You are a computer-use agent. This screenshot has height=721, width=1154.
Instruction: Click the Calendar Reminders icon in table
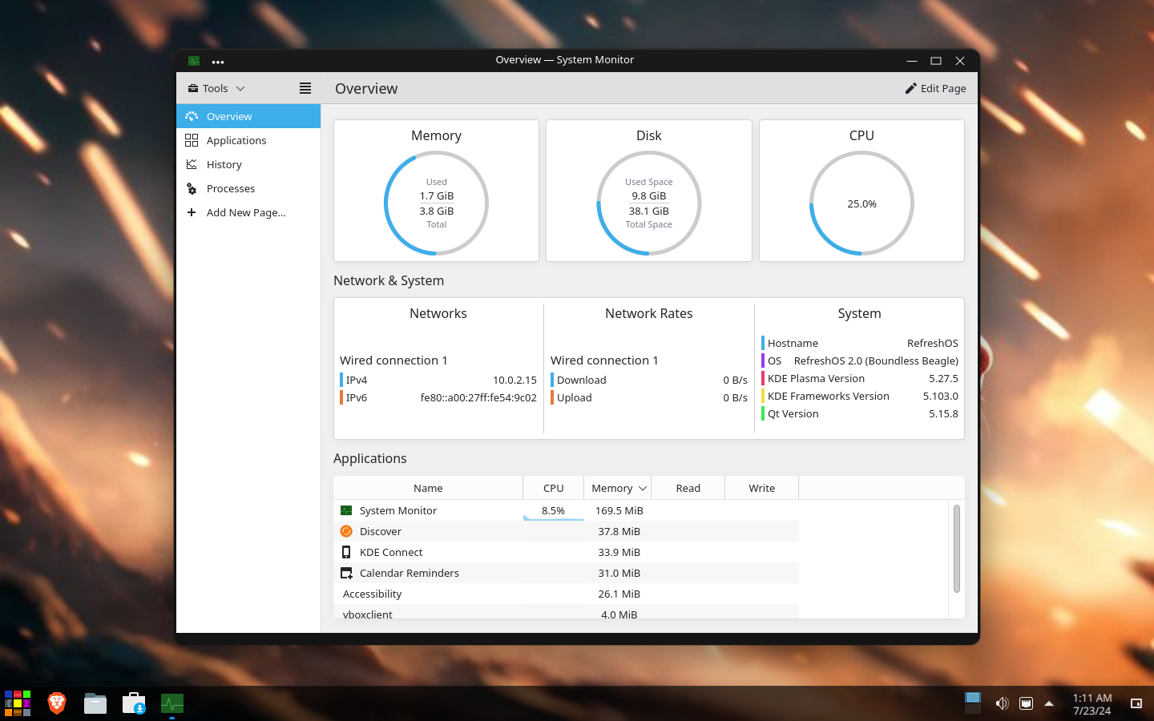tap(346, 573)
